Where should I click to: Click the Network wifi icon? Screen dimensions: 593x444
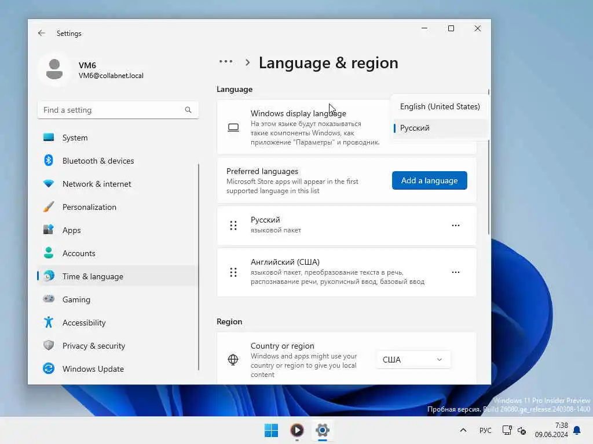49,184
